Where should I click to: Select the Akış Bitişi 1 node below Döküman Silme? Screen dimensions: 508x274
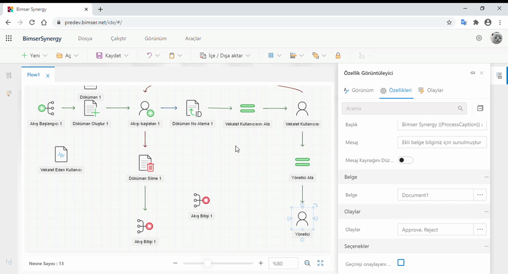tap(145, 226)
